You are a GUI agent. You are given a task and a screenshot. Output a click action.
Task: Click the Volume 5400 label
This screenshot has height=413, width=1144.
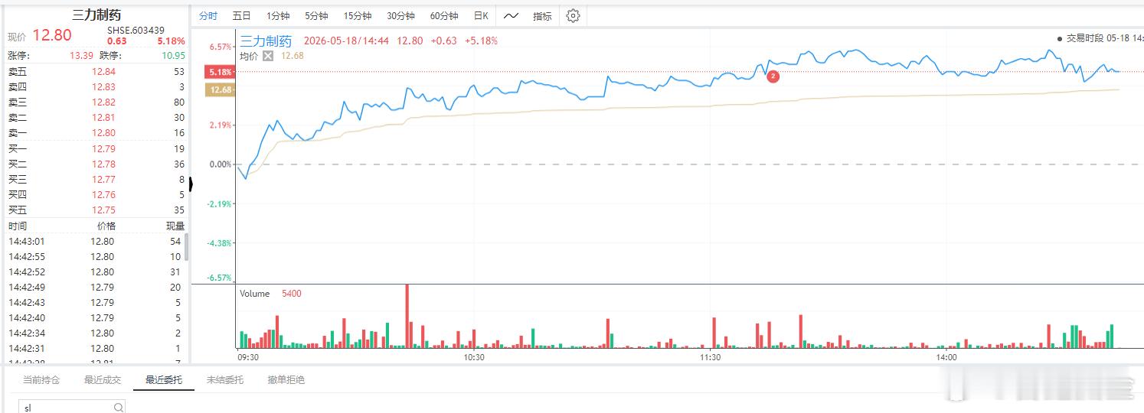[x=270, y=294]
